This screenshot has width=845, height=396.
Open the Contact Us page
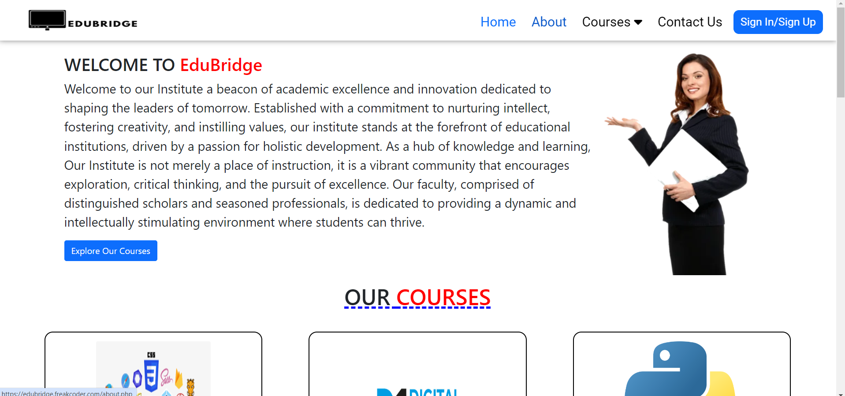coord(689,22)
